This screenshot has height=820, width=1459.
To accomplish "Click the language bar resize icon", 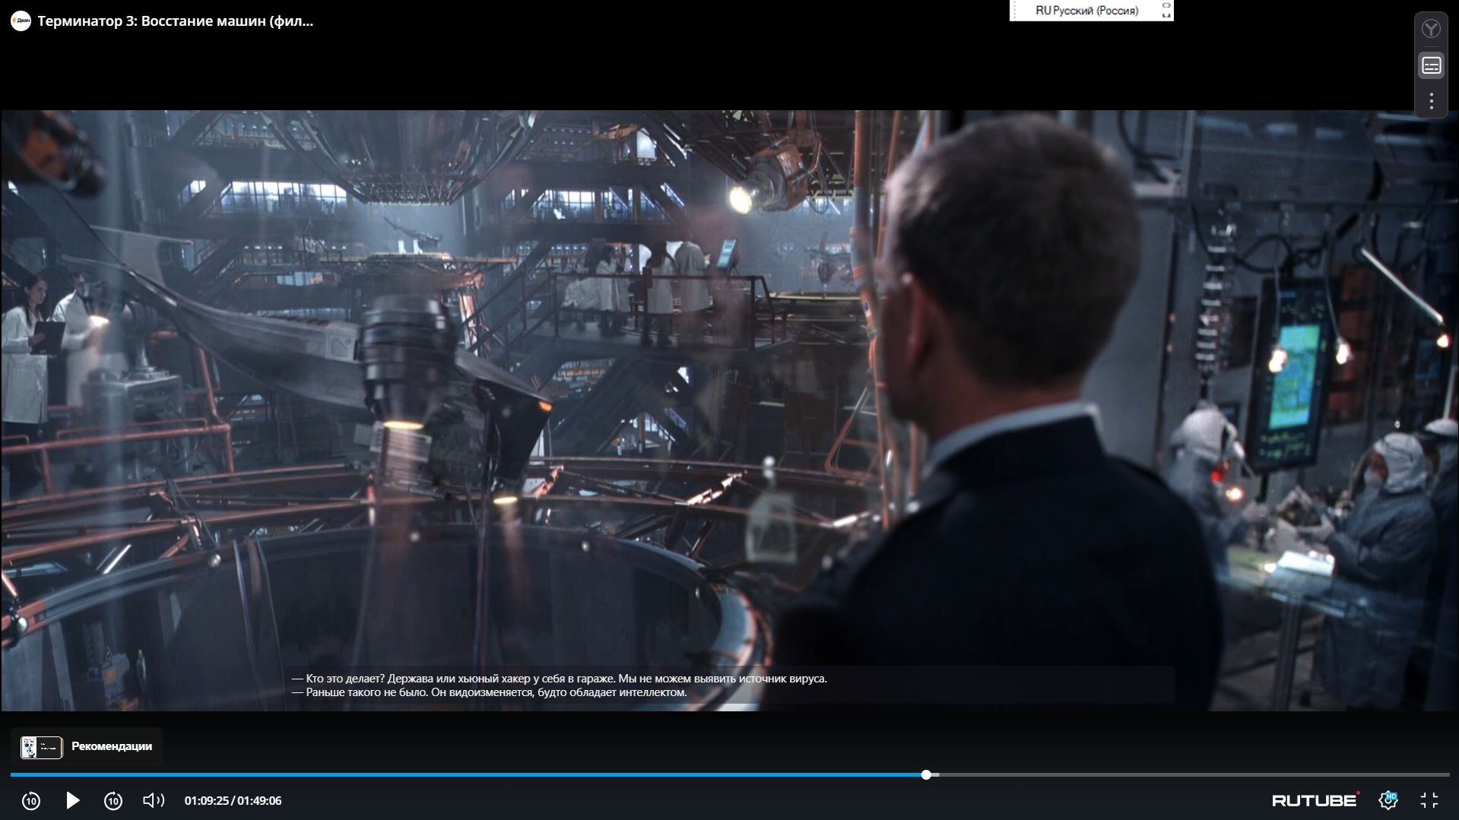I will (1166, 10).
